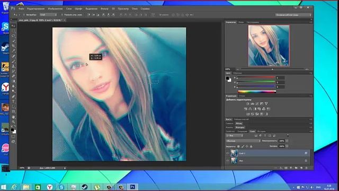Click the layer style fx button
The image size is (339, 191).
[x=281, y=168]
